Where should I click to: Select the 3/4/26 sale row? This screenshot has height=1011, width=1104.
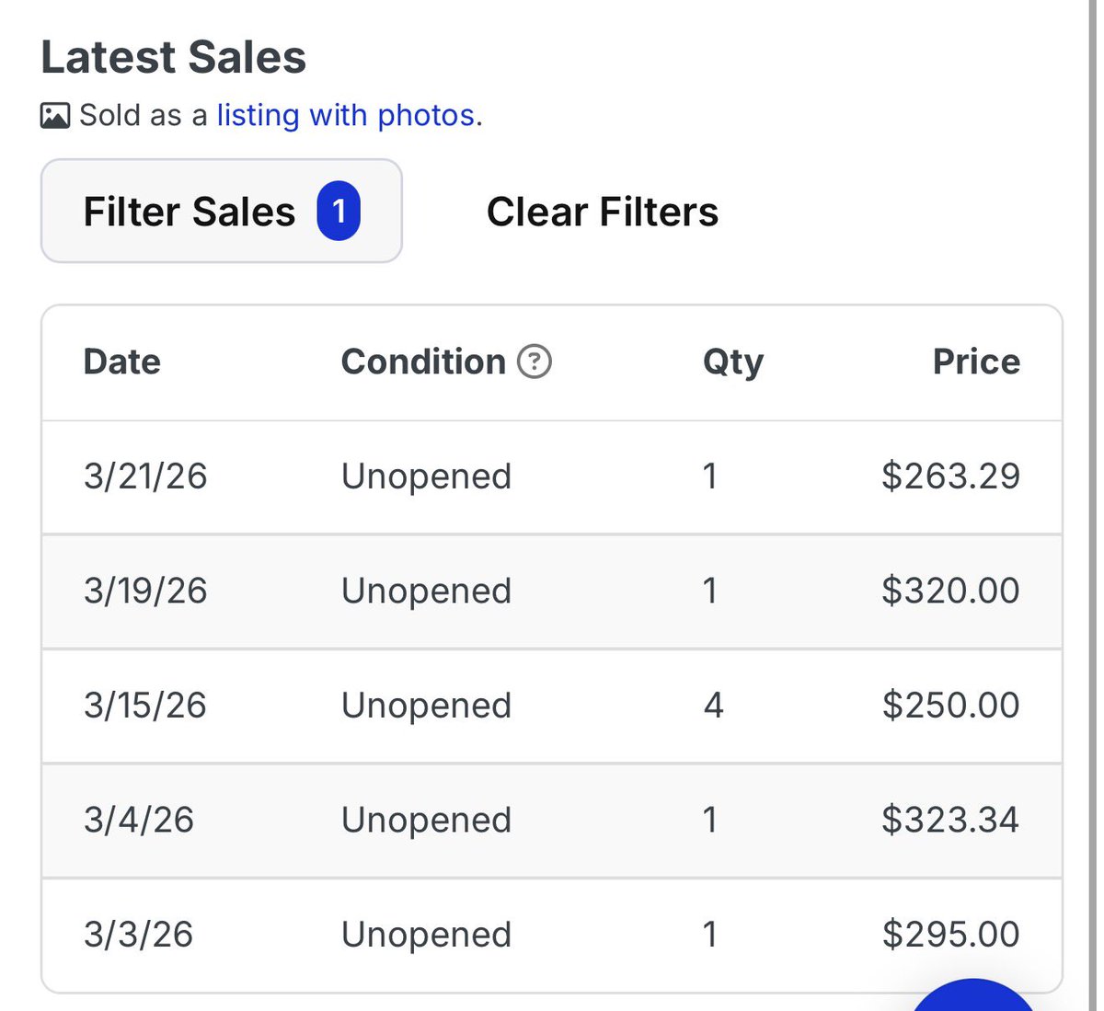tap(552, 820)
